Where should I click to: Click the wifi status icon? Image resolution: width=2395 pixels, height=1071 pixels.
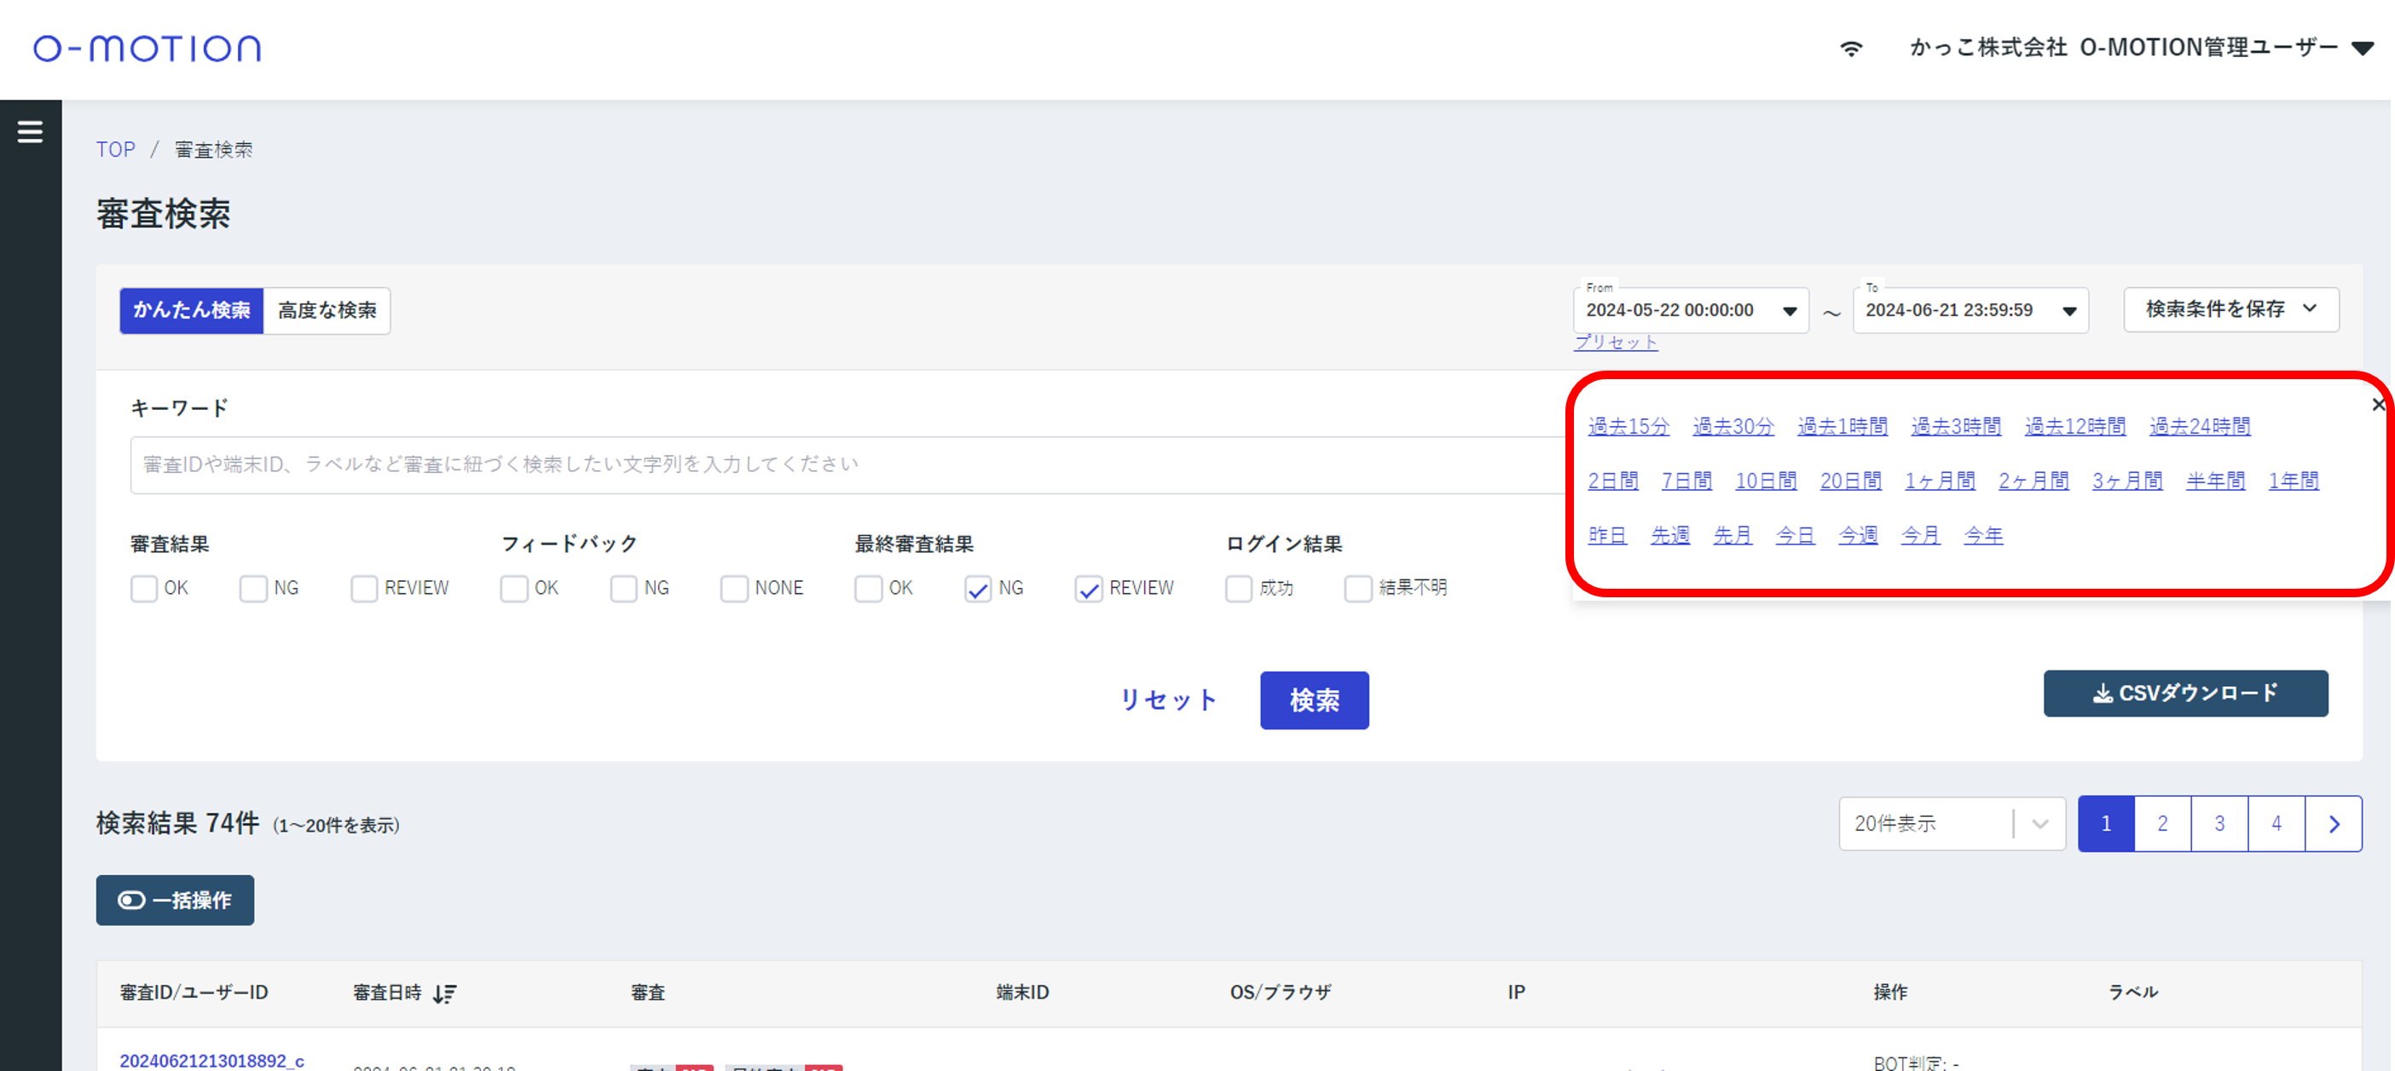pyautogui.click(x=1850, y=49)
